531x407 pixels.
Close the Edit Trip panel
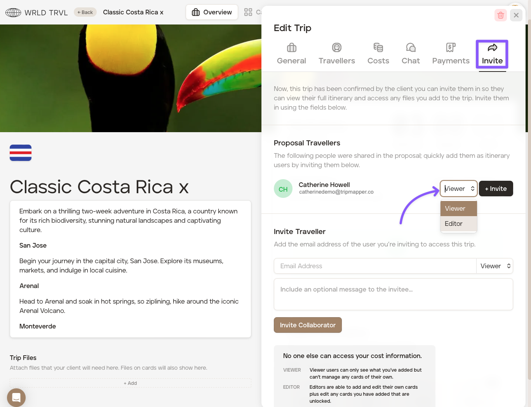(x=516, y=15)
